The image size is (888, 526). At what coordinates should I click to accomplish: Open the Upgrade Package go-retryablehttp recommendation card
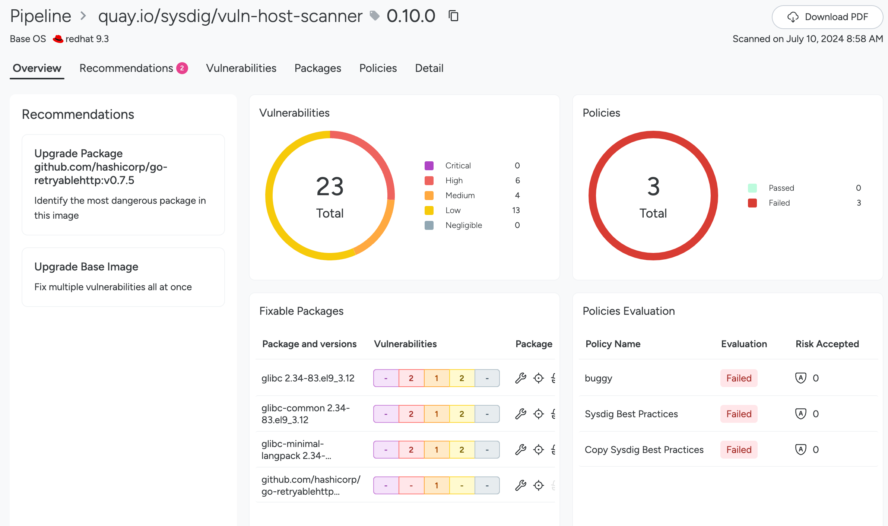point(123,185)
